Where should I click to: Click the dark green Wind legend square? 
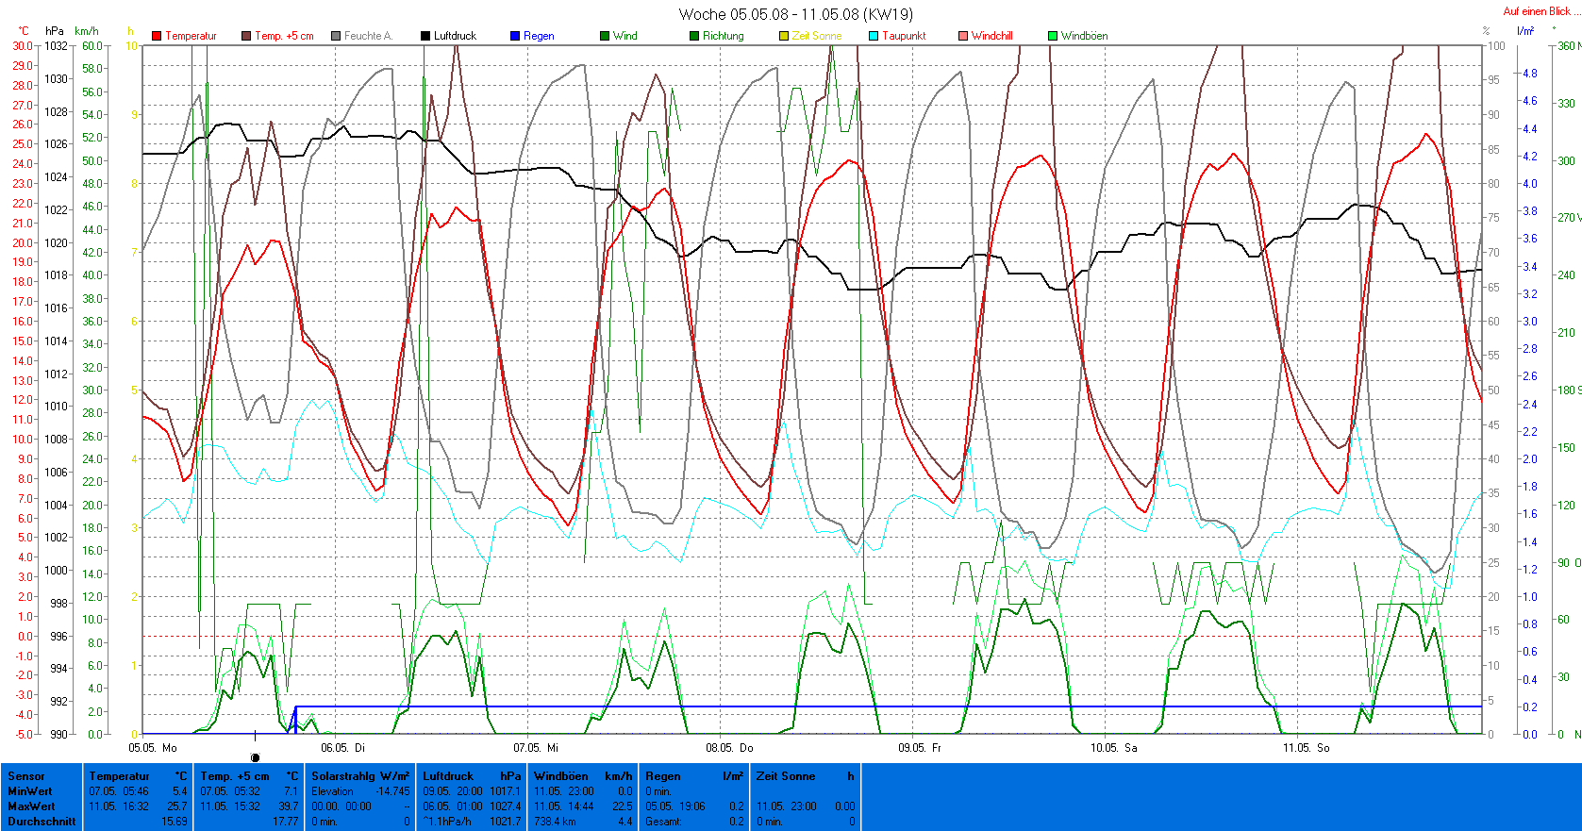[x=605, y=36]
